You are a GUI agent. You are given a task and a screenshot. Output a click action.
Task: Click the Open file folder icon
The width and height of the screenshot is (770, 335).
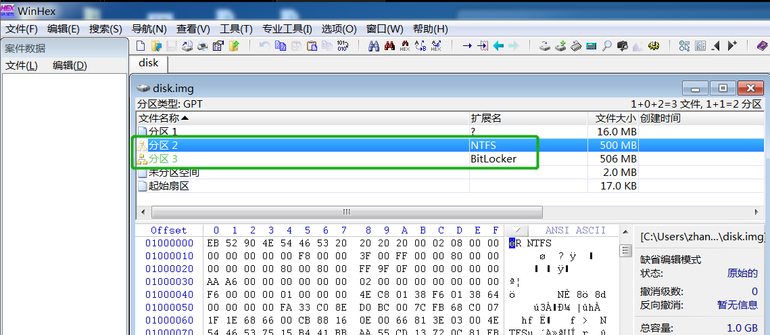tap(155, 46)
